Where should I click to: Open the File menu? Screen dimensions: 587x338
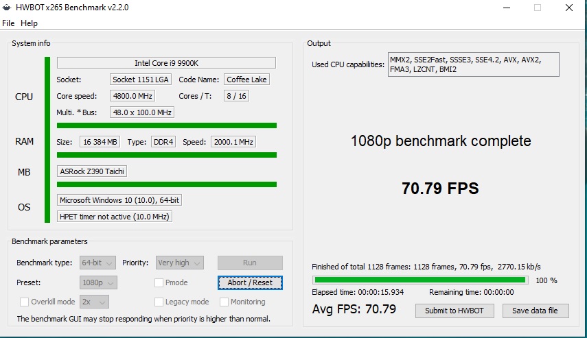click(8, 23)
